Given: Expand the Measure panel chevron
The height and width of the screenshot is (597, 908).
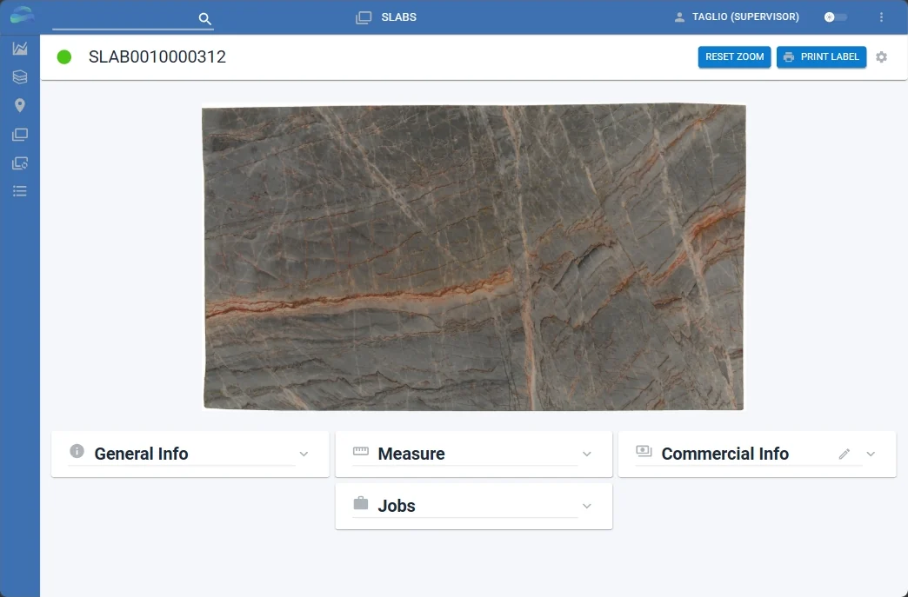Looking at the screenshot, I should point(586,454).
